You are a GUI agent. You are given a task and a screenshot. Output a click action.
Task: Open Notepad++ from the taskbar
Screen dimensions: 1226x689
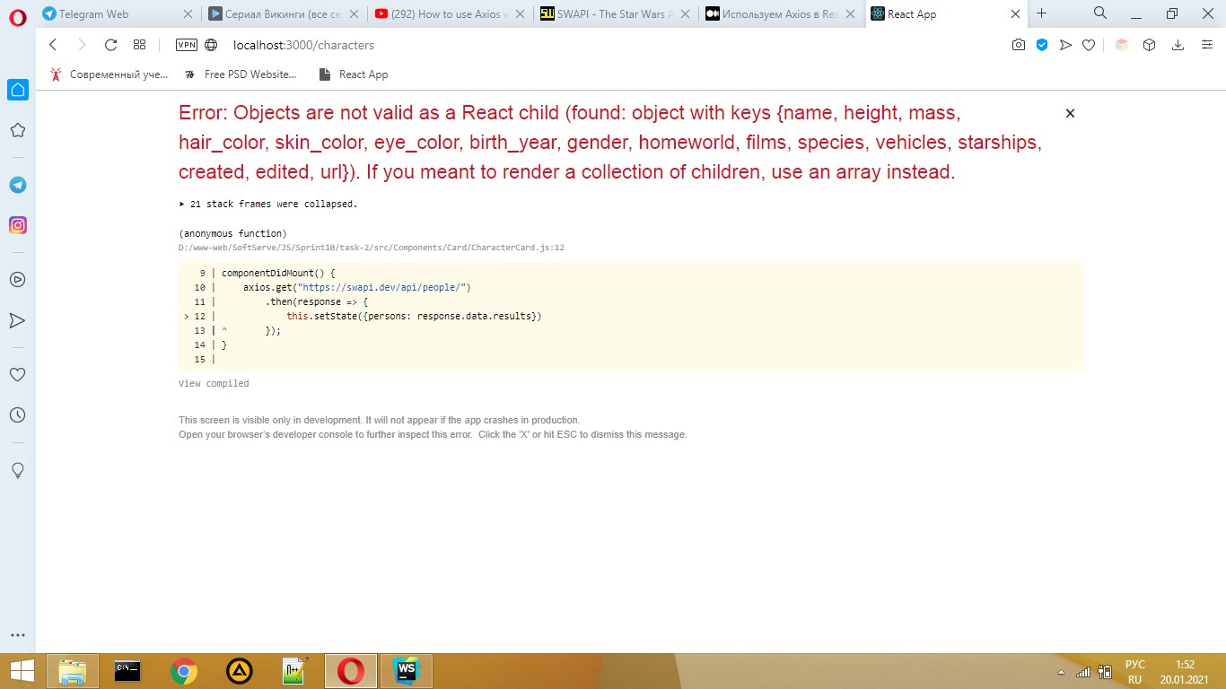pos(295,670)
